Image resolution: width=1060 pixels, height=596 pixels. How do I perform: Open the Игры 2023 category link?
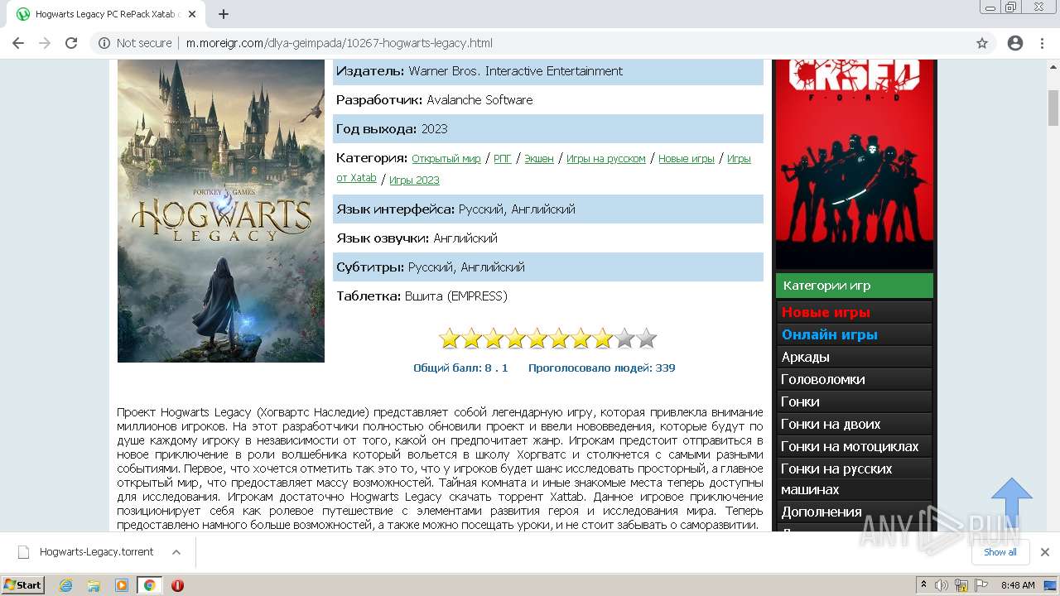pyautogui.click(x=414, y=180)
